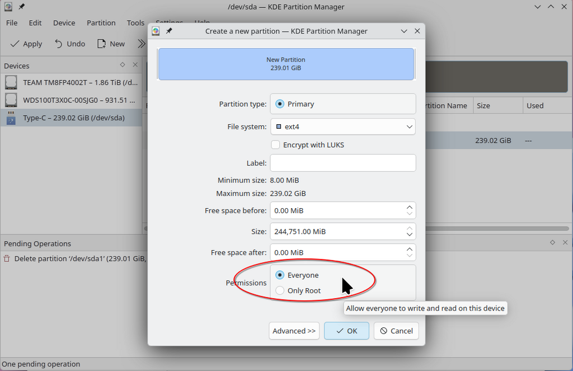Click the Apply checkmark toolbar button
573x371 pixels.
pyautogui.click(x=26, y=44)
